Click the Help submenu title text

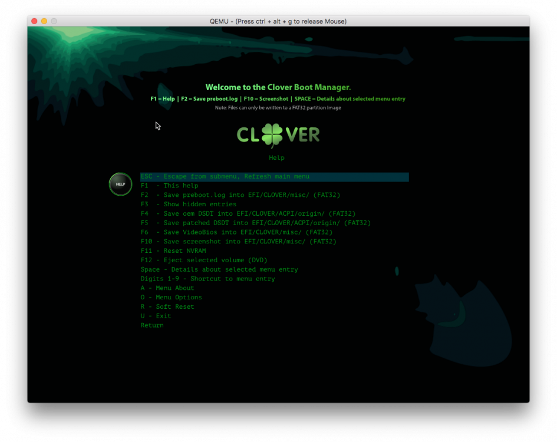(x=276, y=157)
